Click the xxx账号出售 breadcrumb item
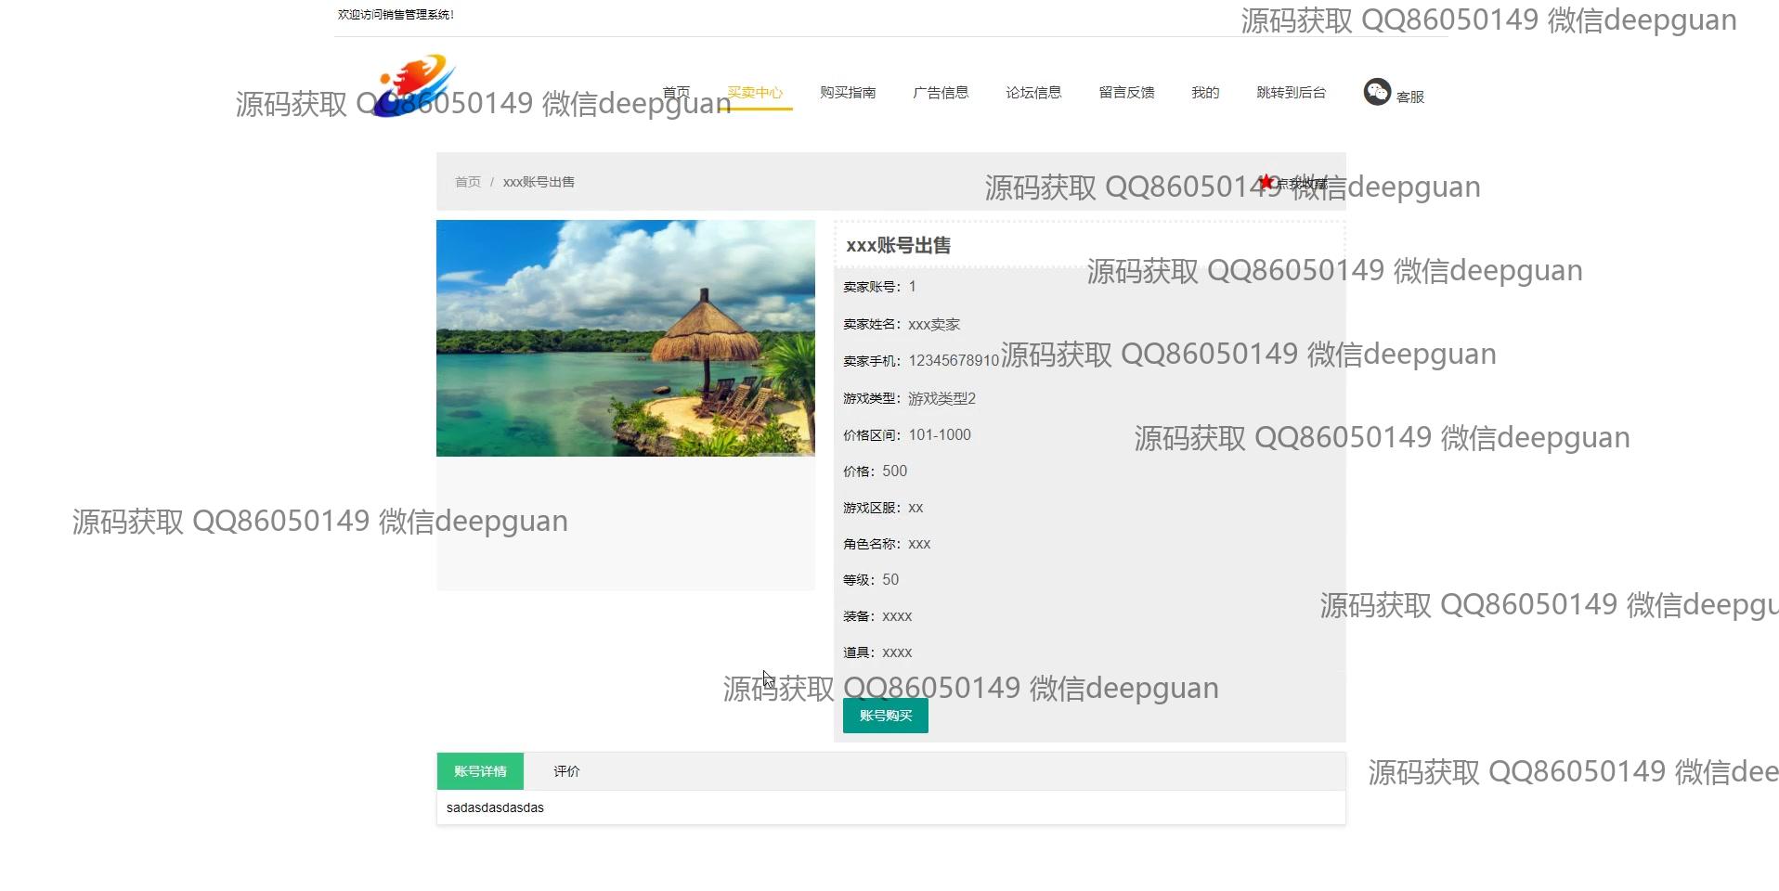The width and height of the screenshot is (1779, 891). point(539,182)
